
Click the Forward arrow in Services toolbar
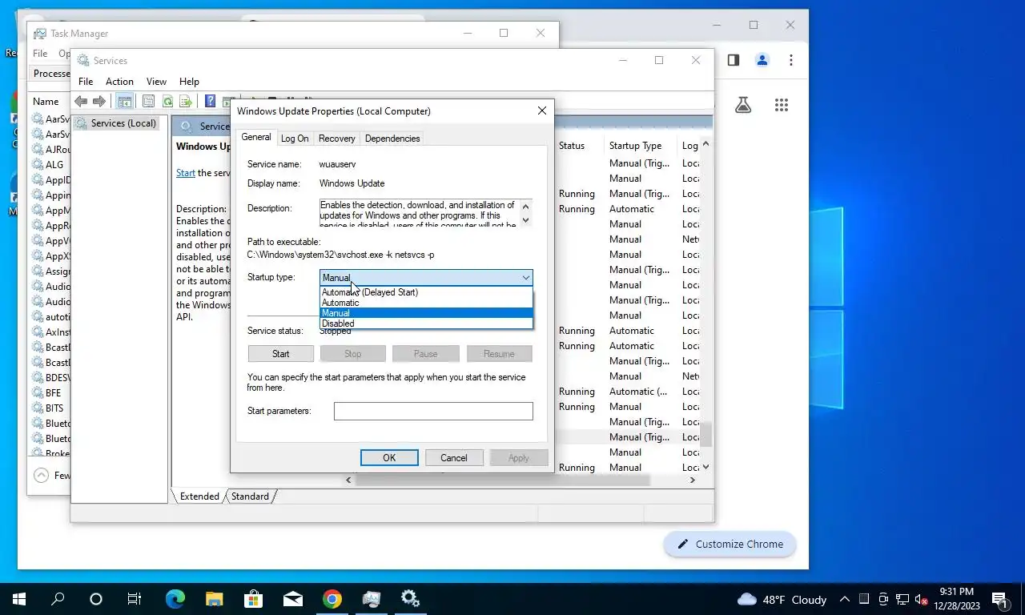click(99, 101)
